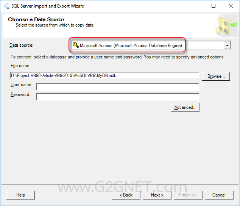The image size is (240, 206).
Task: Click the data flow graphic in header
Action: (226, 26)
